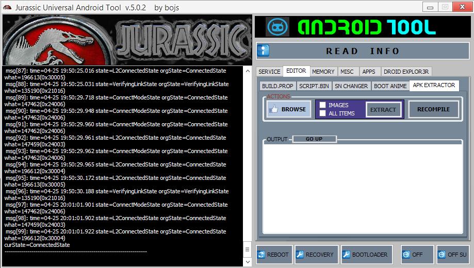The image size is (474, 268).
Task: Click the Reboot device button
Action: pyautogui.click(x=274, y=255)
